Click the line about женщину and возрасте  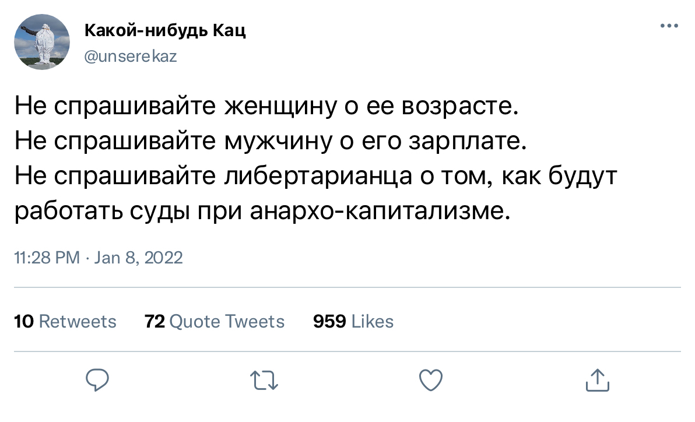pos(265,108)
